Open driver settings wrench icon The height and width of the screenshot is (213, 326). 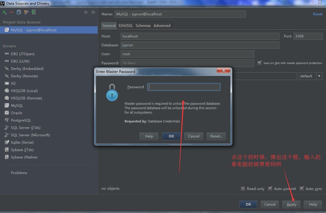(x=26, y=12)
